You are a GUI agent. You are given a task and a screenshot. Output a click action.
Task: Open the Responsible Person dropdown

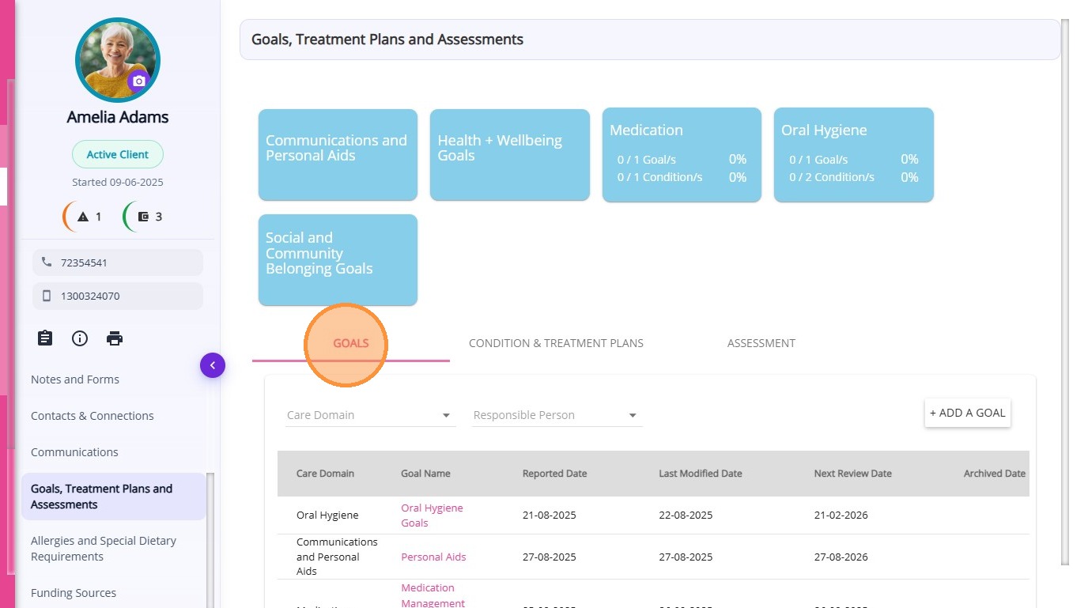coord(556,415)
